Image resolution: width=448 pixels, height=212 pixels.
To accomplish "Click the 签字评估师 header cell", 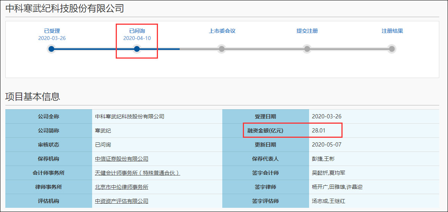I will point(265,201).
